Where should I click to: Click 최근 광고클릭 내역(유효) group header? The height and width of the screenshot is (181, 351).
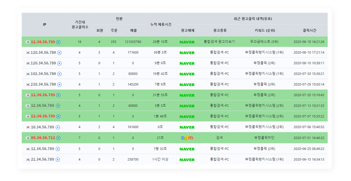click(x=252, y=19)
